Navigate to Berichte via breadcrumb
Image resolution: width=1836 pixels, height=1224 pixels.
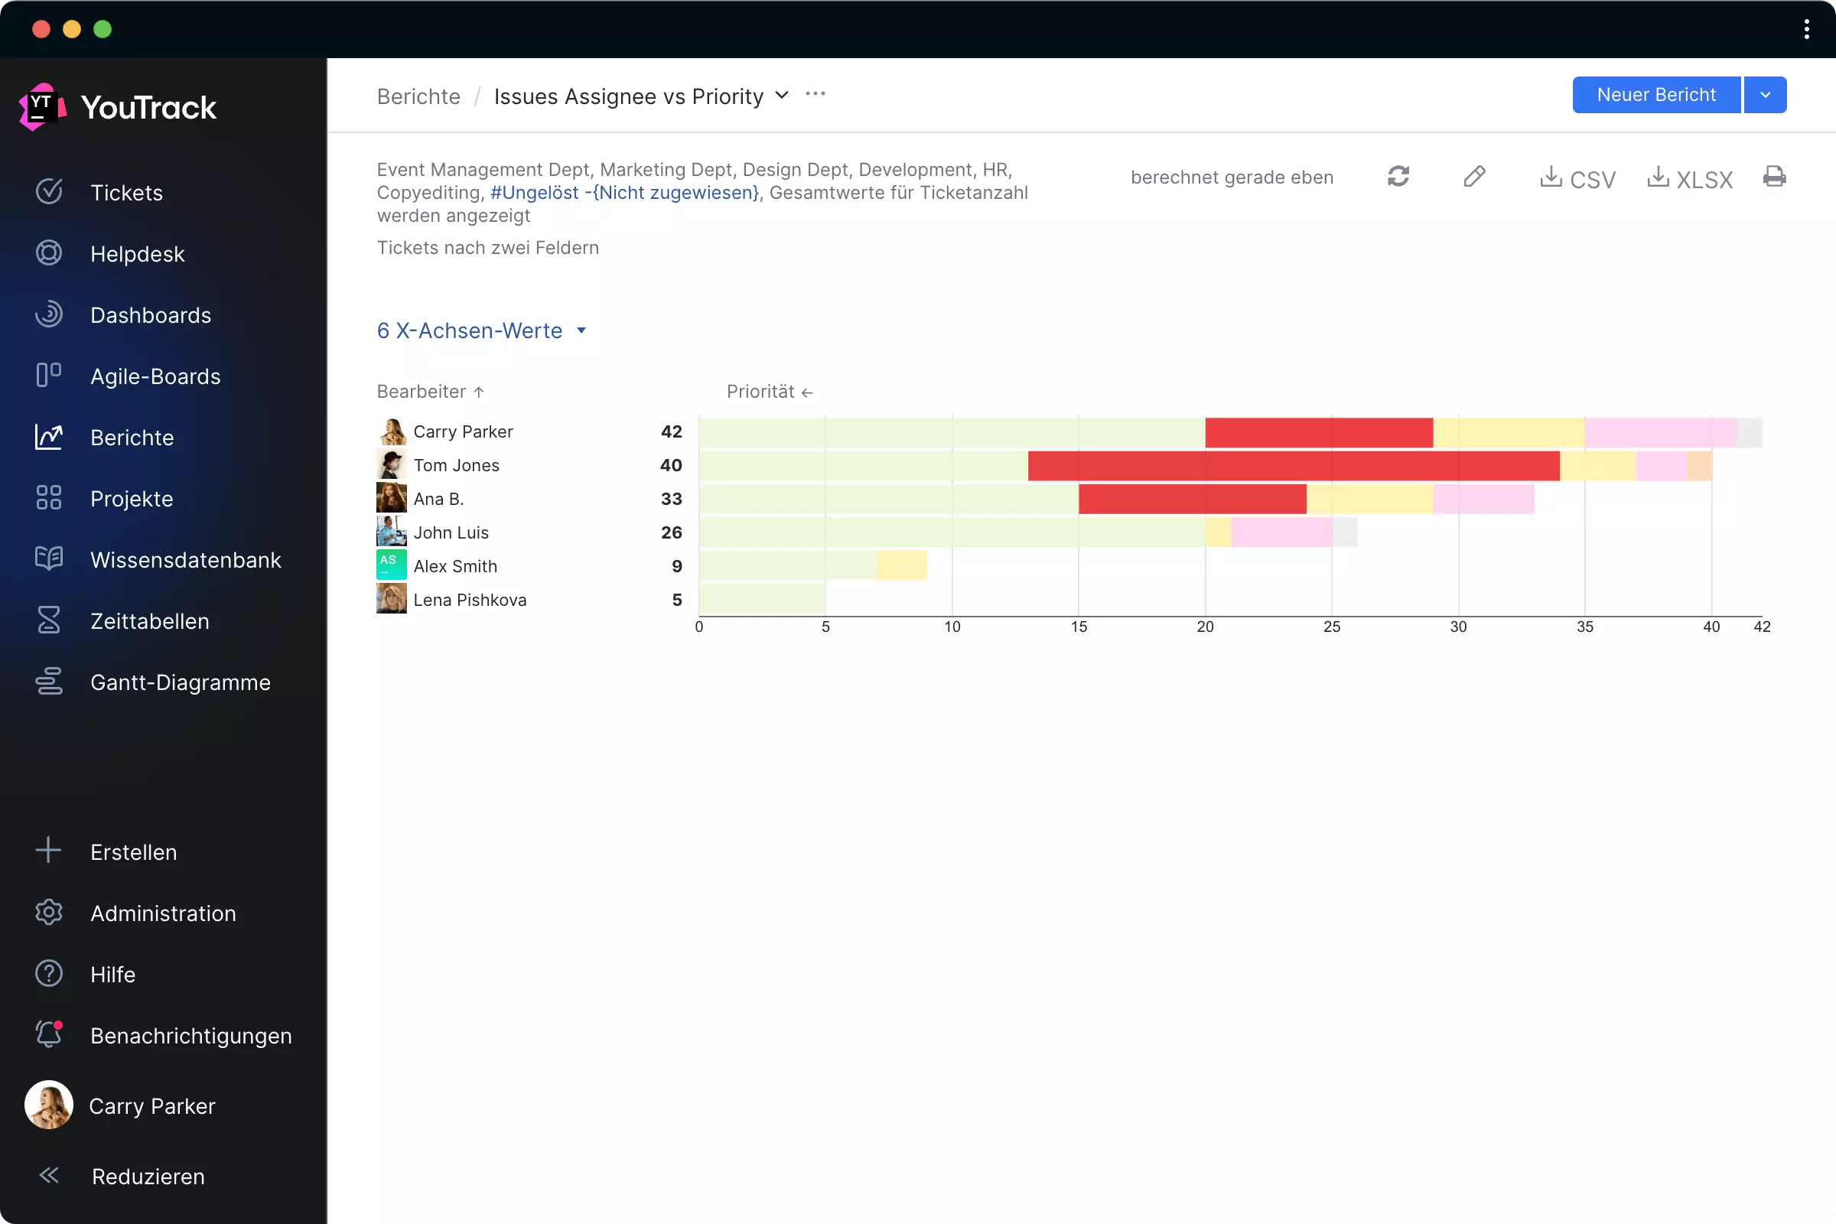point(418,96)
